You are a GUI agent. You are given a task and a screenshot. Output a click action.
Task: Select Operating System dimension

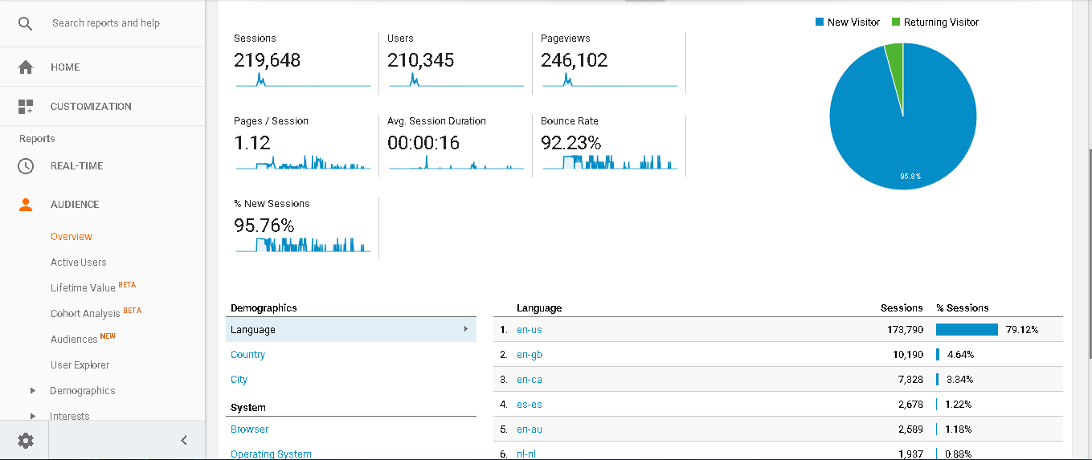(x=271, y=454)
